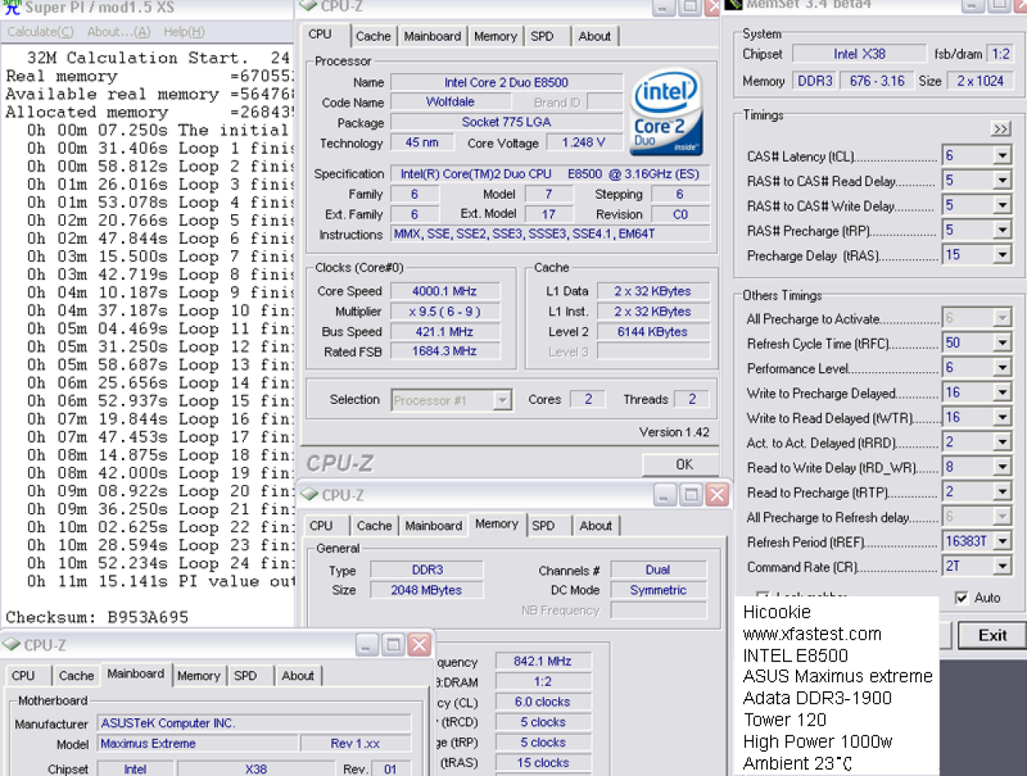This screenshot has width=1027, height=776.
Task: Click the Bus Speed value 421.1 MHz
Action: point(444,332)
